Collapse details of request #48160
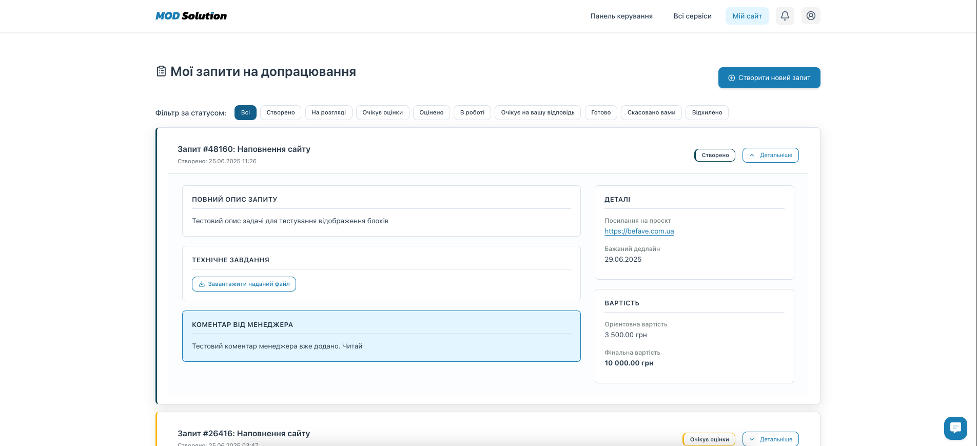Viewport: 977px width, 446px height. tap(770, 155)
